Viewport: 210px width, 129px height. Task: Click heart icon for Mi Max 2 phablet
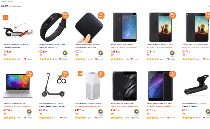coord(132,59)
